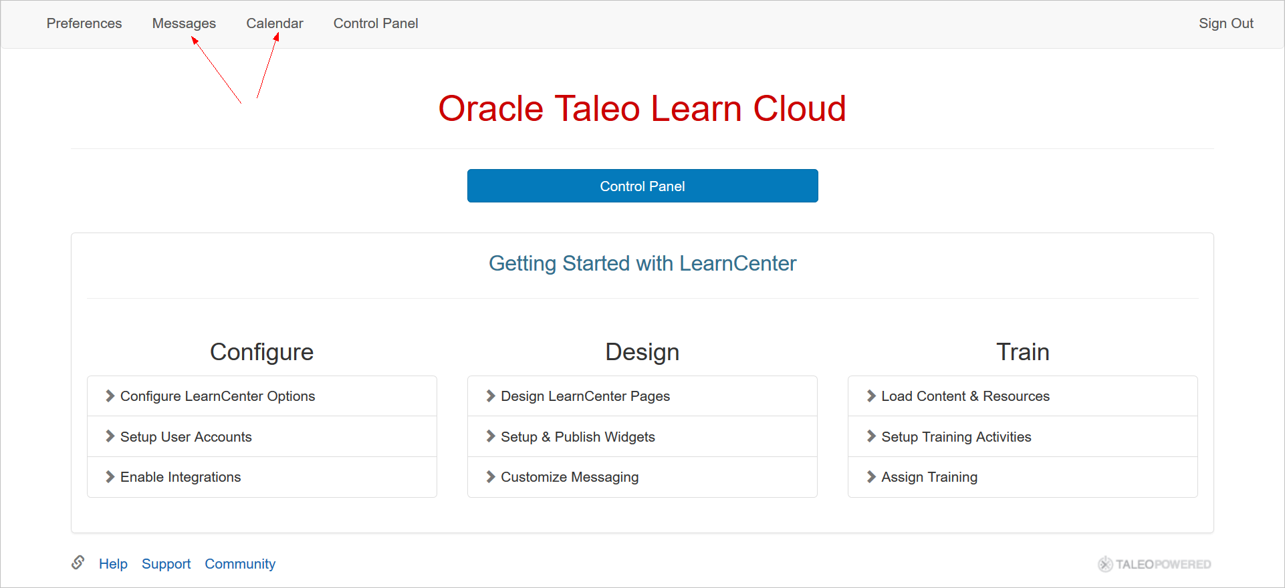
Task: Open the Help link in footer
Action: (113, 564)
